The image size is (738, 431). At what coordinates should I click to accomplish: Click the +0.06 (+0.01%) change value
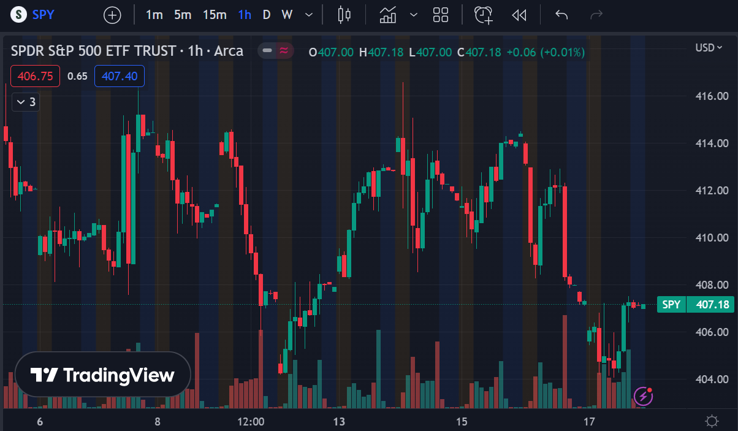click(x=544, y=52)
